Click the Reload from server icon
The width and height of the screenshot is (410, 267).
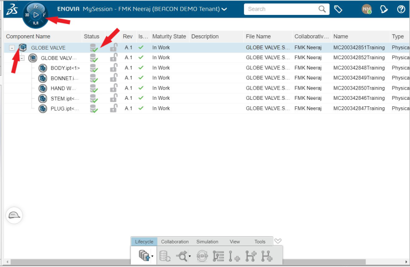pos(165,256)
